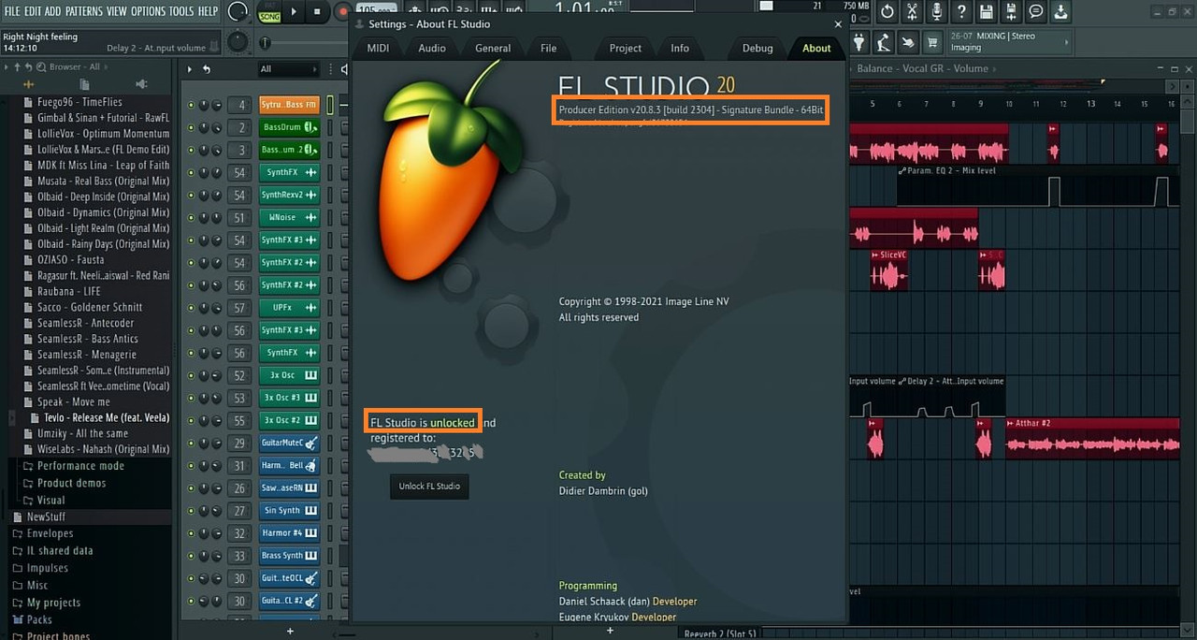Switch to the Debug settings tab
Image resolution: width=1197 pixels, height=640 pixels.
(757, 49)
